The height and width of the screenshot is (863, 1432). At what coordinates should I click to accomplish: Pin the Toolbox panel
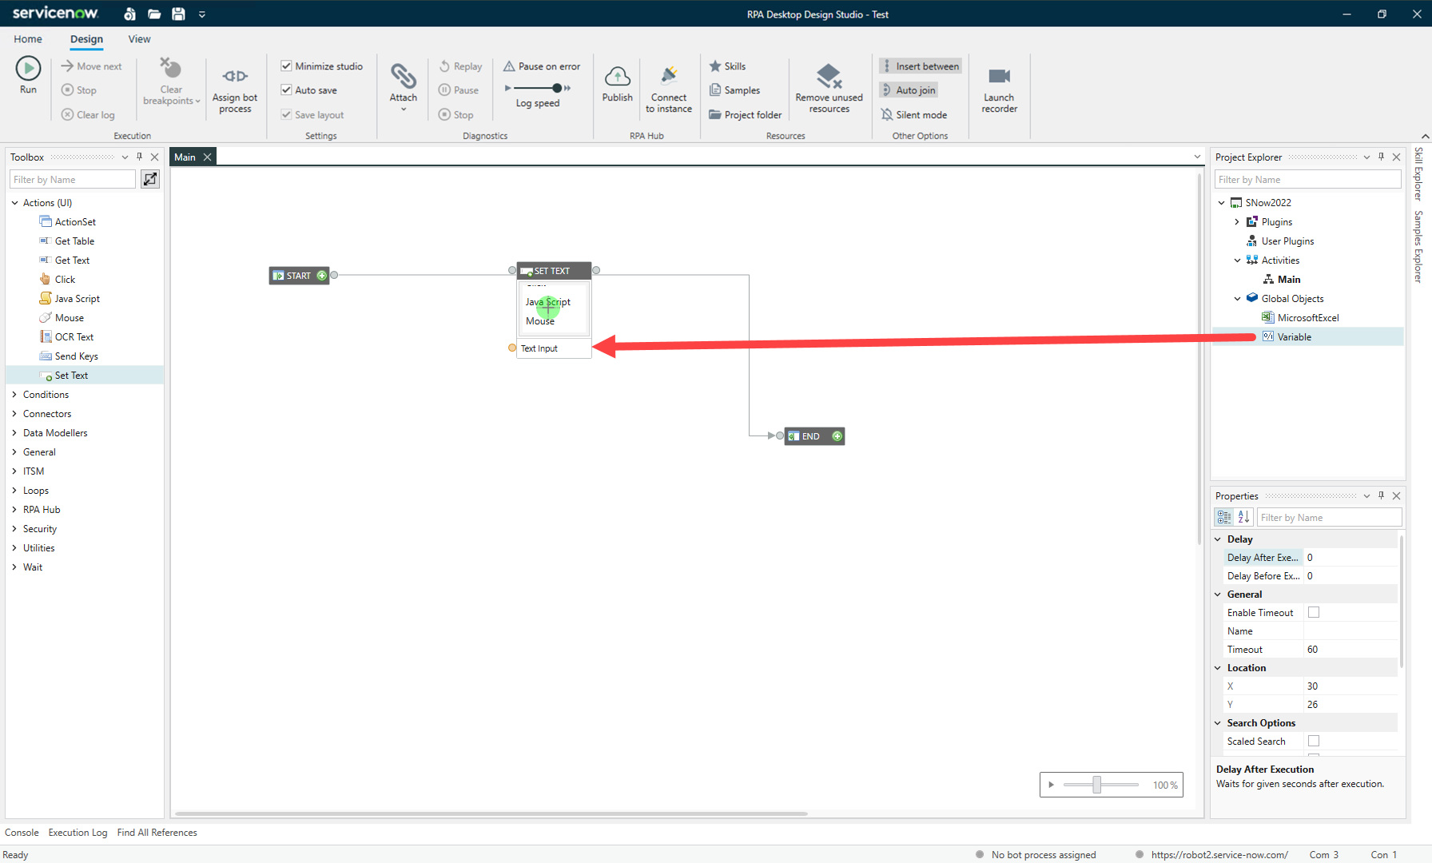[x=140, y=157]
